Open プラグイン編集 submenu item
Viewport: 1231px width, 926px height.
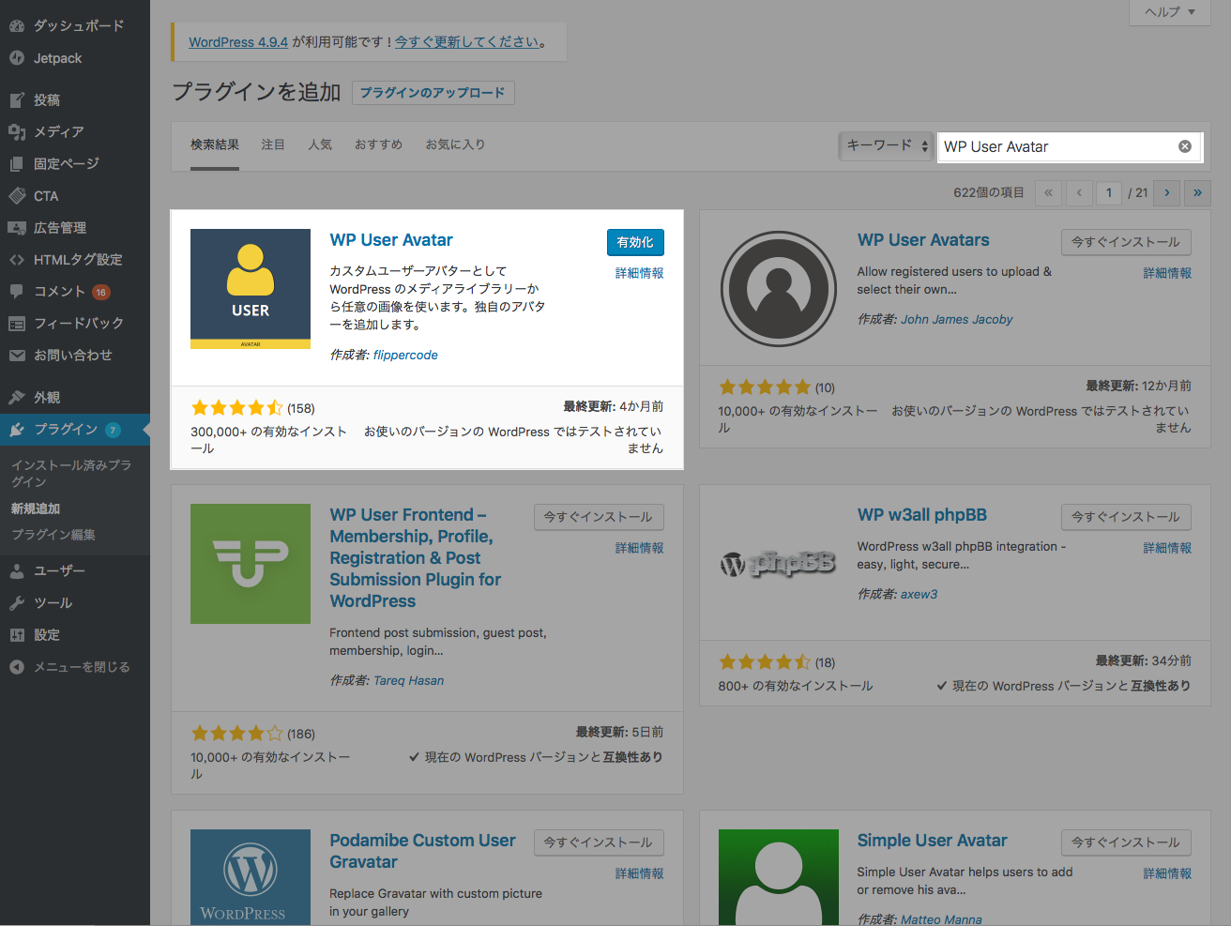pyautogui.click(x=53, y=535)
